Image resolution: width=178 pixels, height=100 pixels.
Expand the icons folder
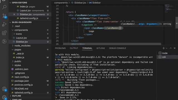click(x=30, y=34)
